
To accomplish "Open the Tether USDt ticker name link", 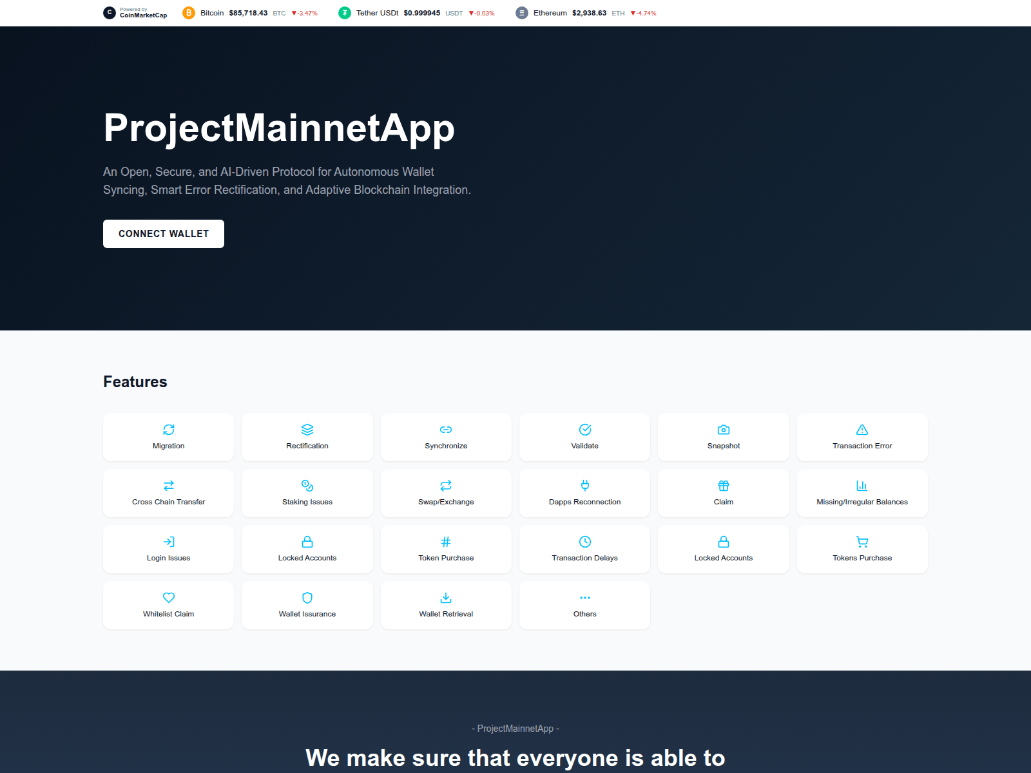I will point(378,13).
